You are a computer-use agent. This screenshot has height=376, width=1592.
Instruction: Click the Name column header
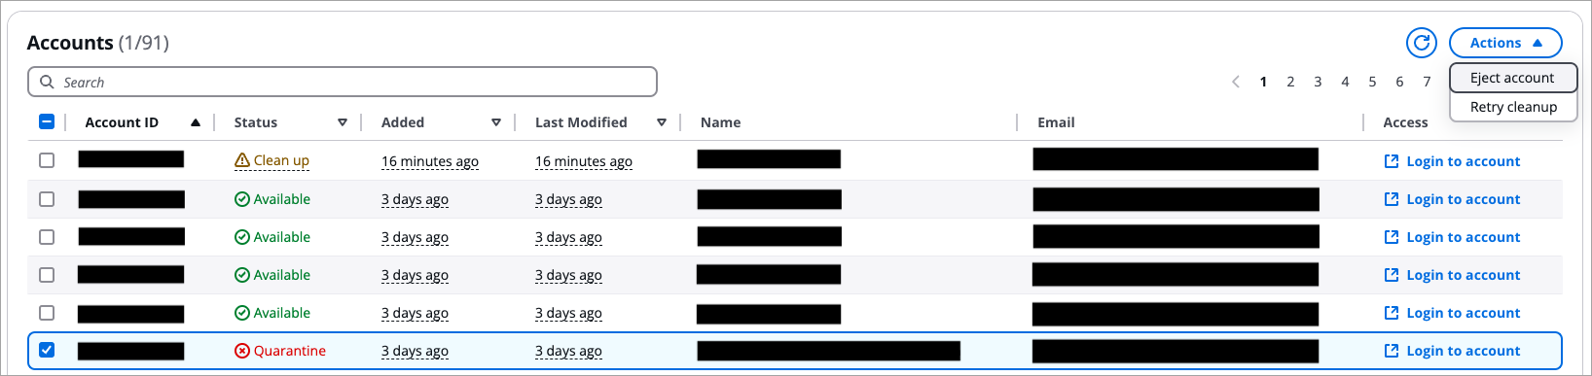(720, 122)
